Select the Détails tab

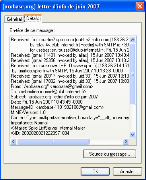point(33,18)
